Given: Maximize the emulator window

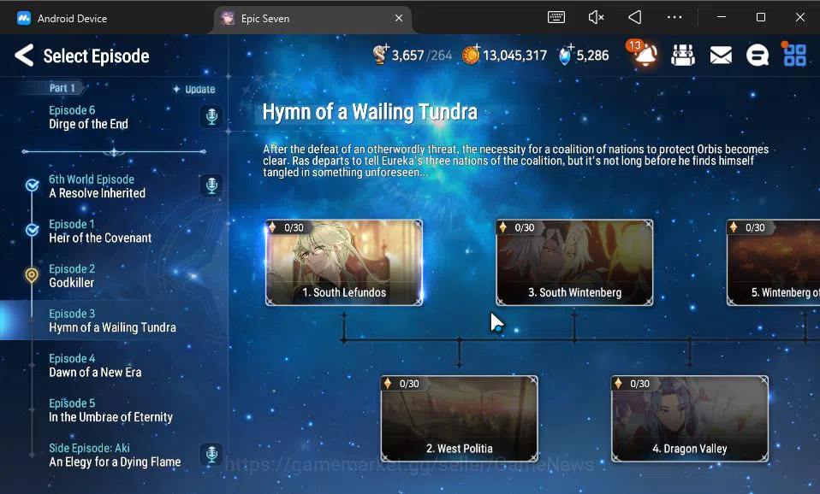Looking at the screenshot, I should 761,17.
